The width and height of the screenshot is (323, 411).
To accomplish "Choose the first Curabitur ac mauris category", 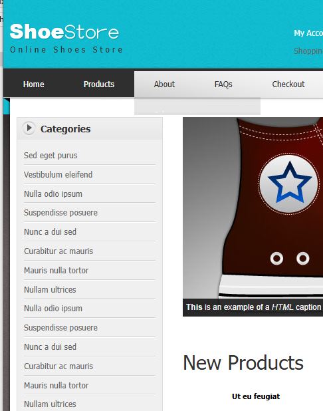I will point(58,251).
